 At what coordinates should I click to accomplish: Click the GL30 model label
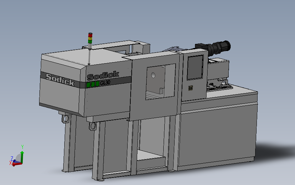pos(105,83)
